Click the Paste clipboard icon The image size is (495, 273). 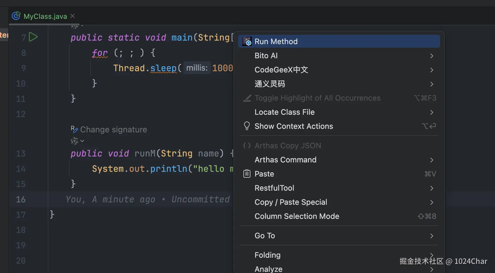click(247, 174)
